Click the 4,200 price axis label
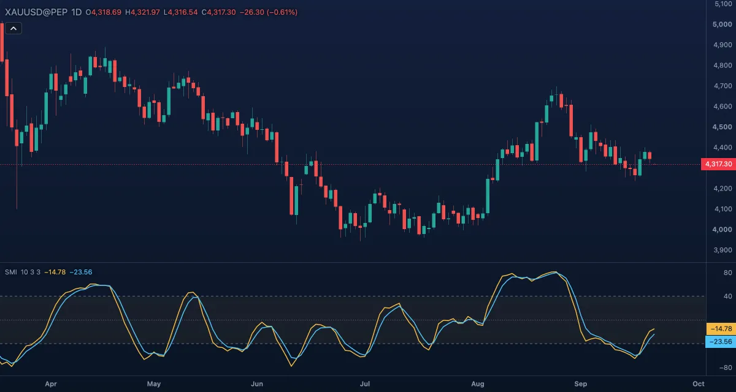Screen dimensions: 736x392 click(724, 189)
